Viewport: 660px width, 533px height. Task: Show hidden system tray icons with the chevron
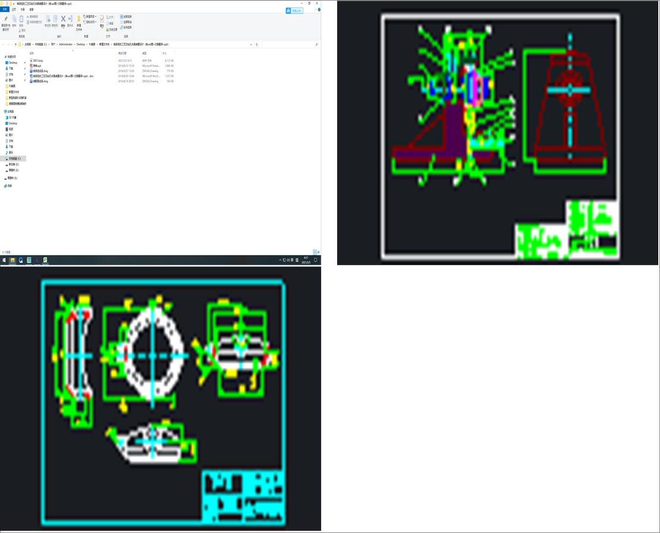coord(280,260)
